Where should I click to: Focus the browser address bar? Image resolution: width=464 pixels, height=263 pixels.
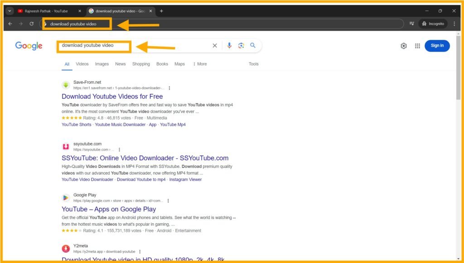click(222, 24)
